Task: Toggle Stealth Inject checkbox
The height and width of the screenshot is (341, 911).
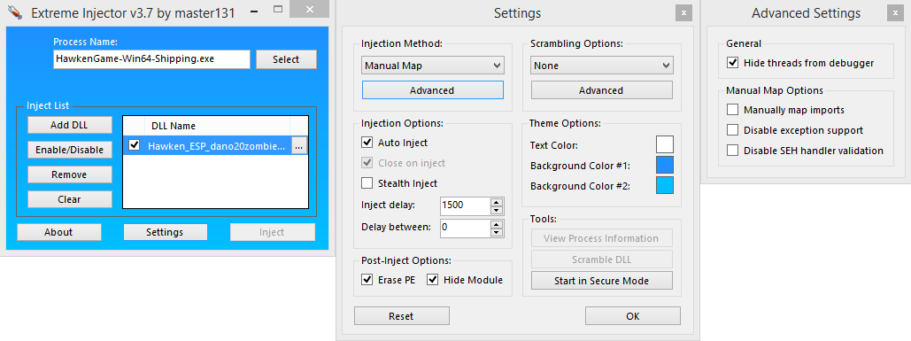Action: pos(367,183)
